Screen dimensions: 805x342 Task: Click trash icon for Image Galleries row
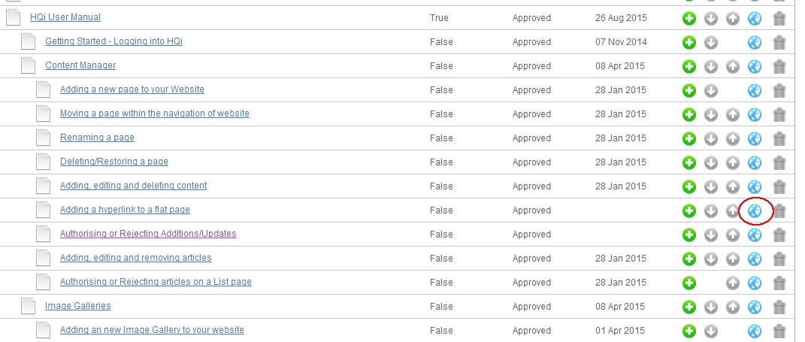[x=779, y=307]
